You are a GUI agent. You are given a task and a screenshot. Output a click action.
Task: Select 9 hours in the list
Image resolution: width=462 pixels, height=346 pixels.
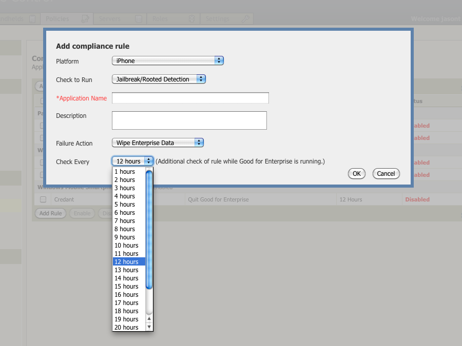[x=129, y=237]
